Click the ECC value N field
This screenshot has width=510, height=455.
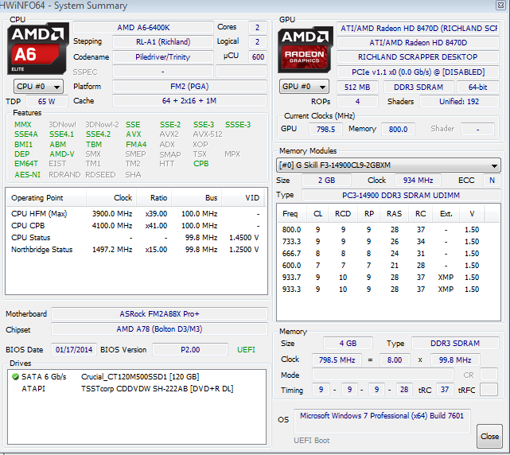coord(492,181)
